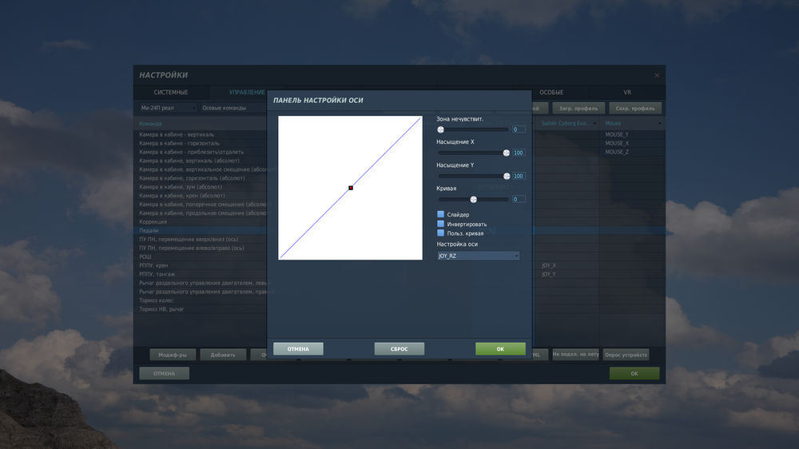The width and height of the screenshot is (799, 449).
Task: Click the Насыщение X value field
Action: [x=519, y=153]
